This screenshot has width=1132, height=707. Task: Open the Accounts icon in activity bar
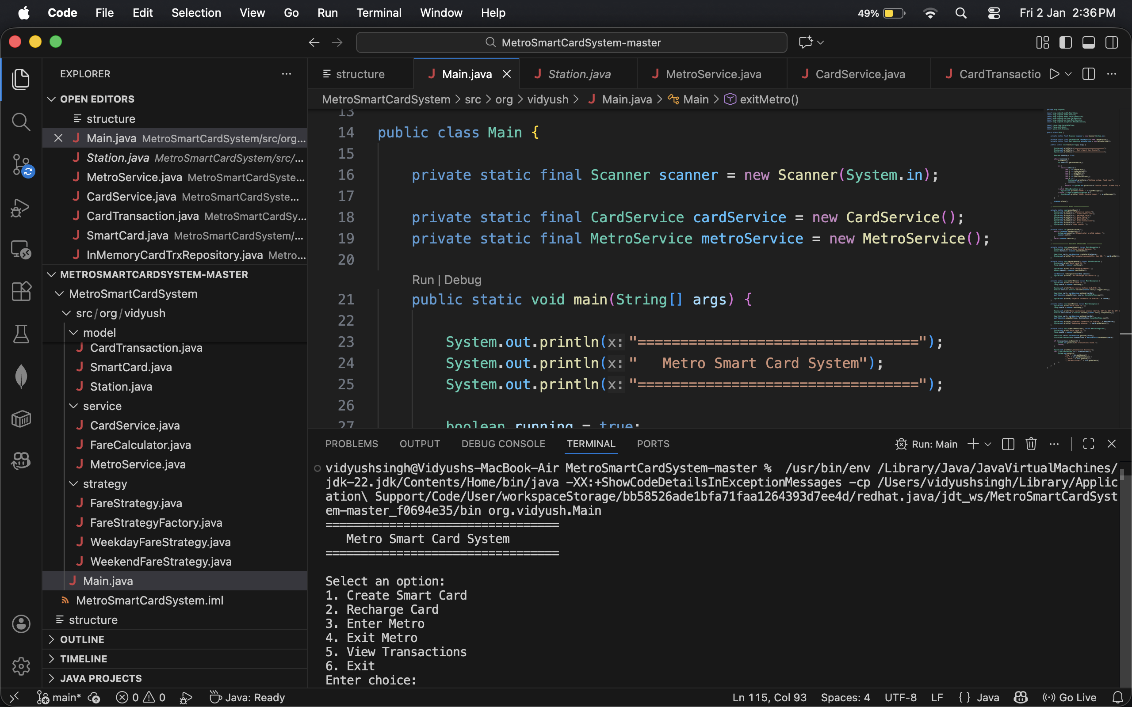21,624
